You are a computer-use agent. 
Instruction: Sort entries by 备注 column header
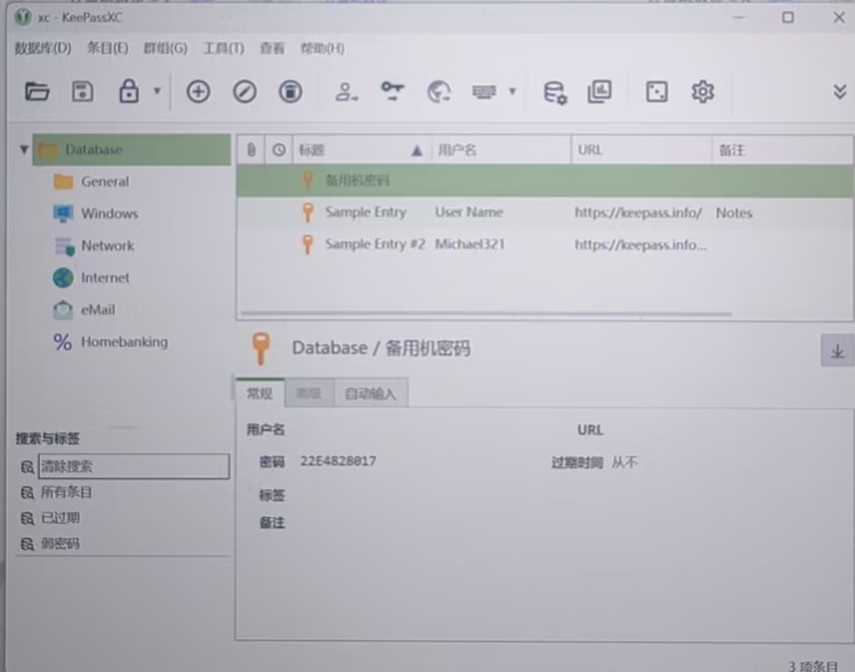point(783,150)
